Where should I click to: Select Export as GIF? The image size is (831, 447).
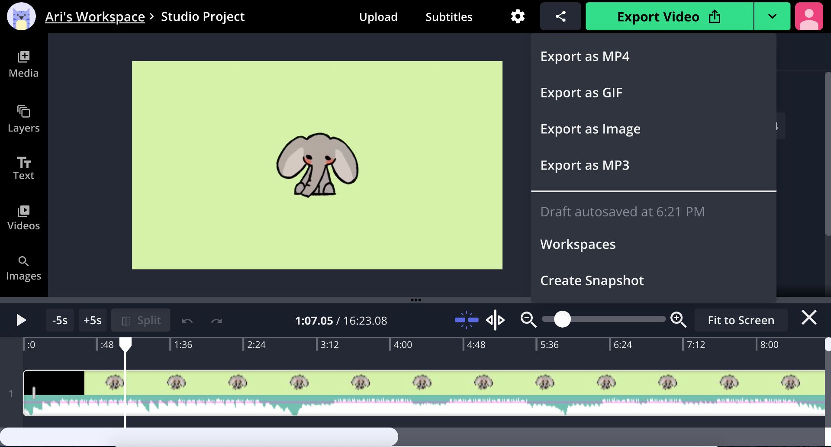click(581, 92)
